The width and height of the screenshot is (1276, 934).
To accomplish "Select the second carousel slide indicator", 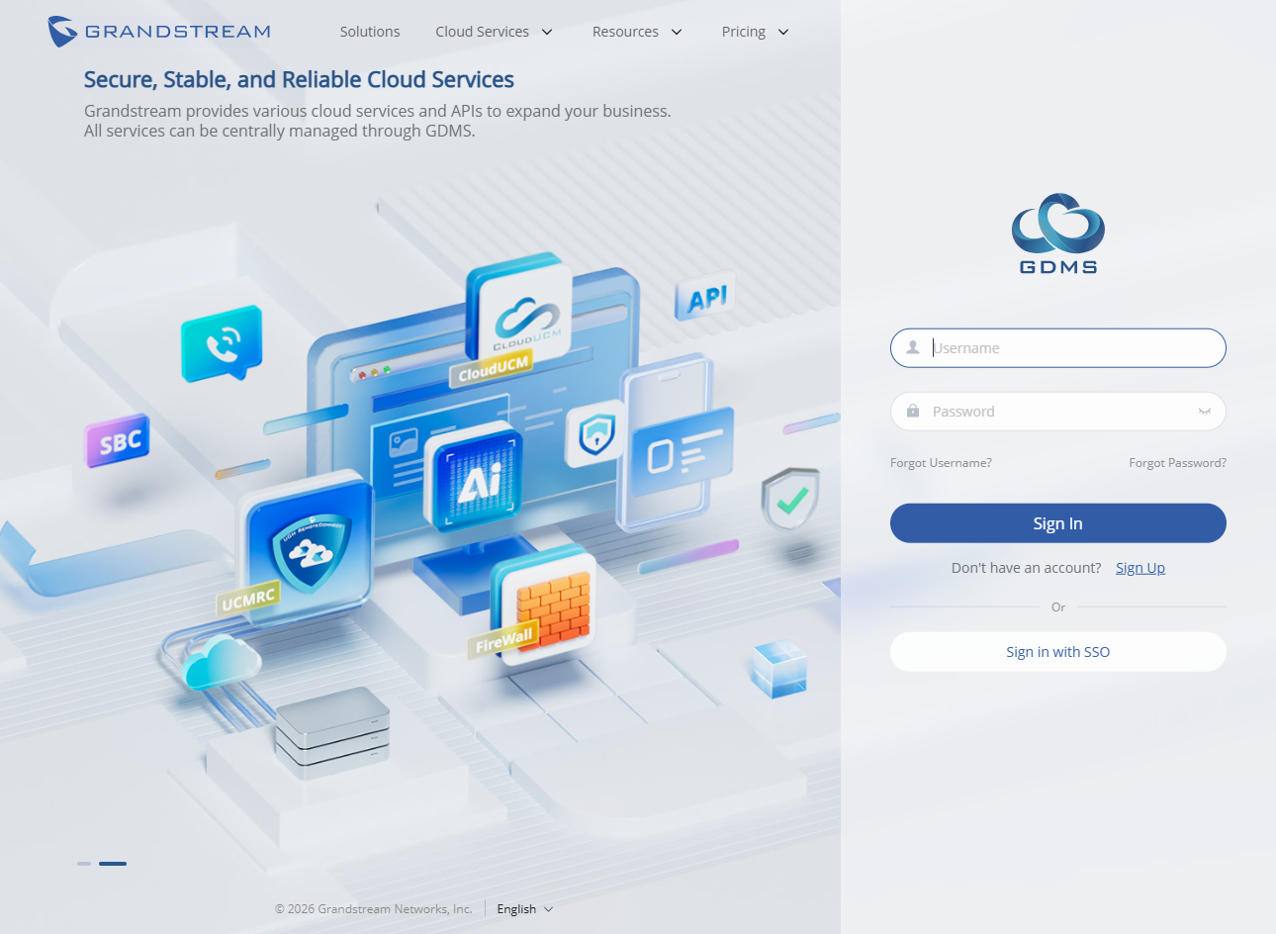I will pos(113,864).
